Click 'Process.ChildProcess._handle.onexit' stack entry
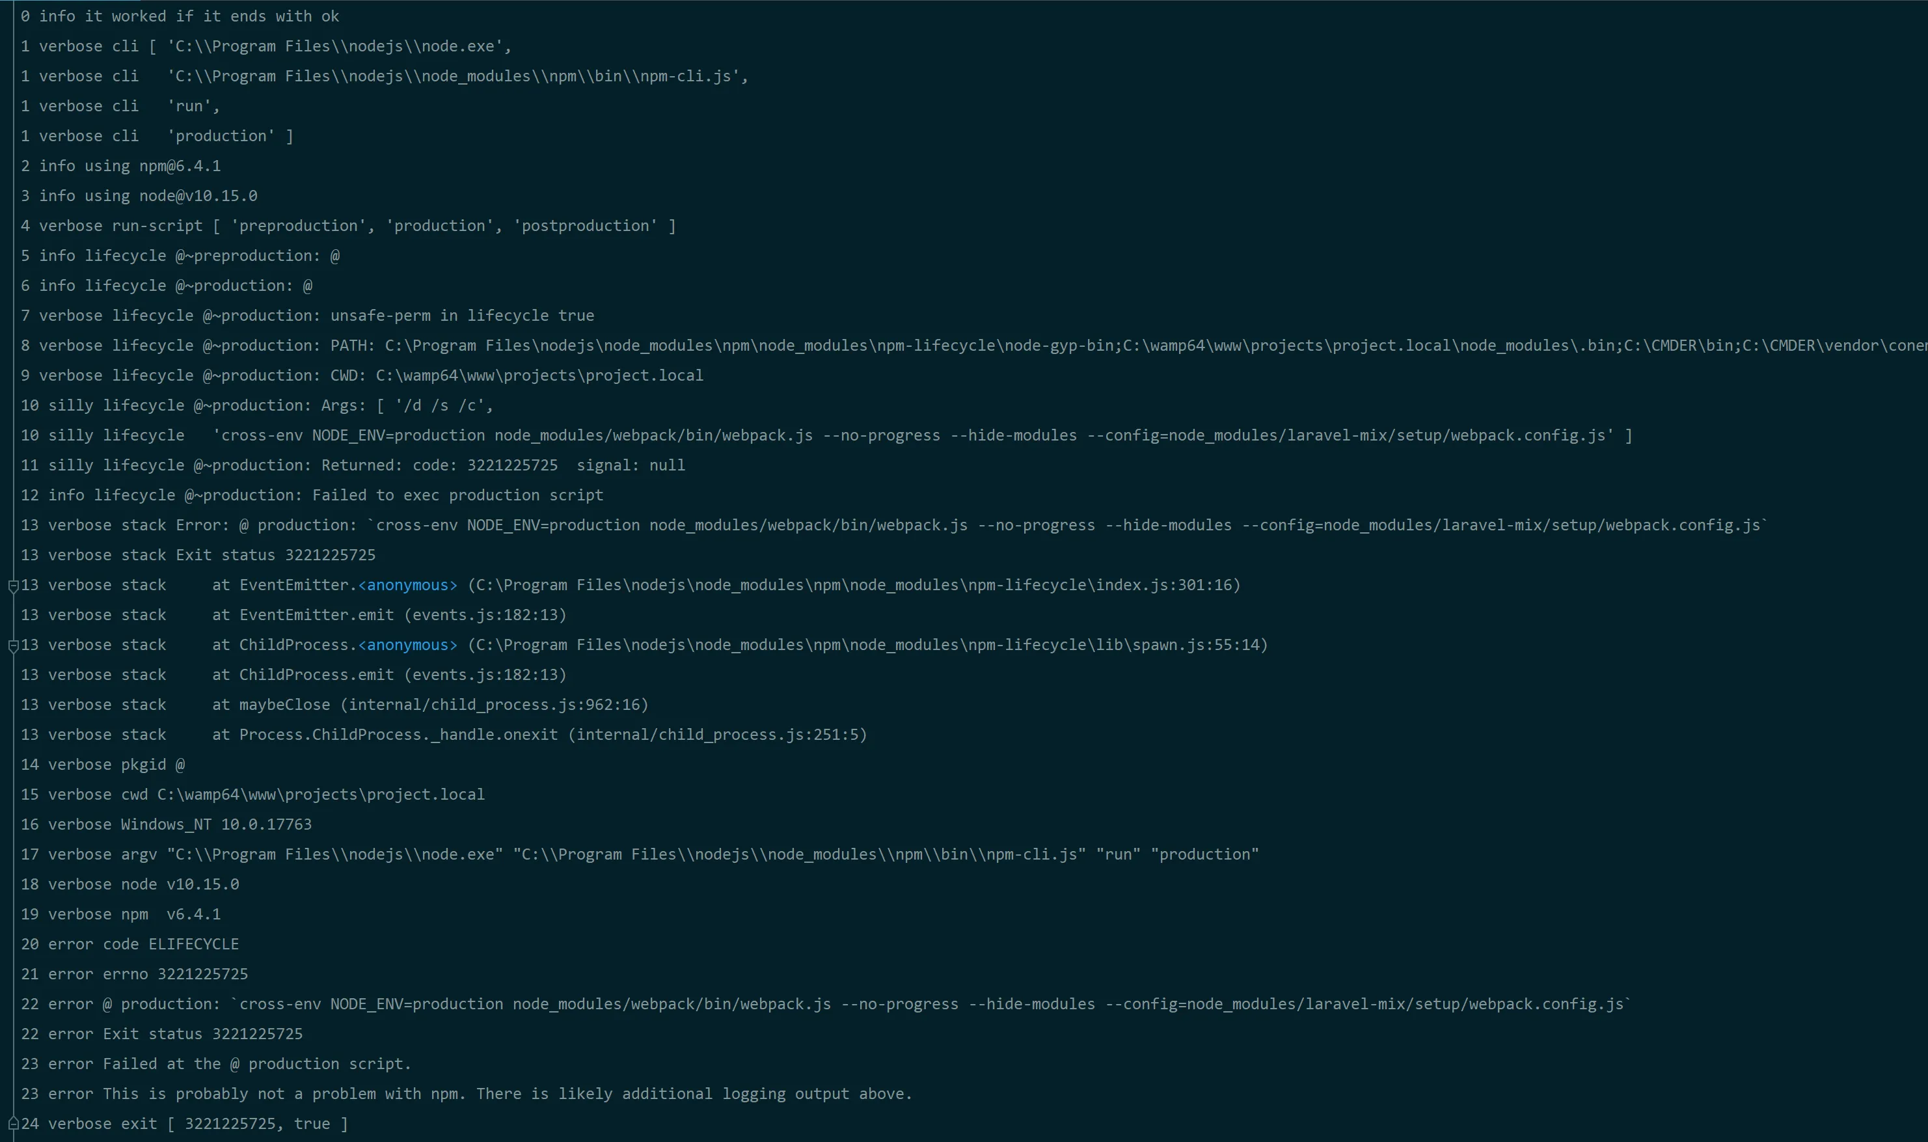Image resolution: width=1928 pixels, height=1142 pixels. (x=398, y=735)
